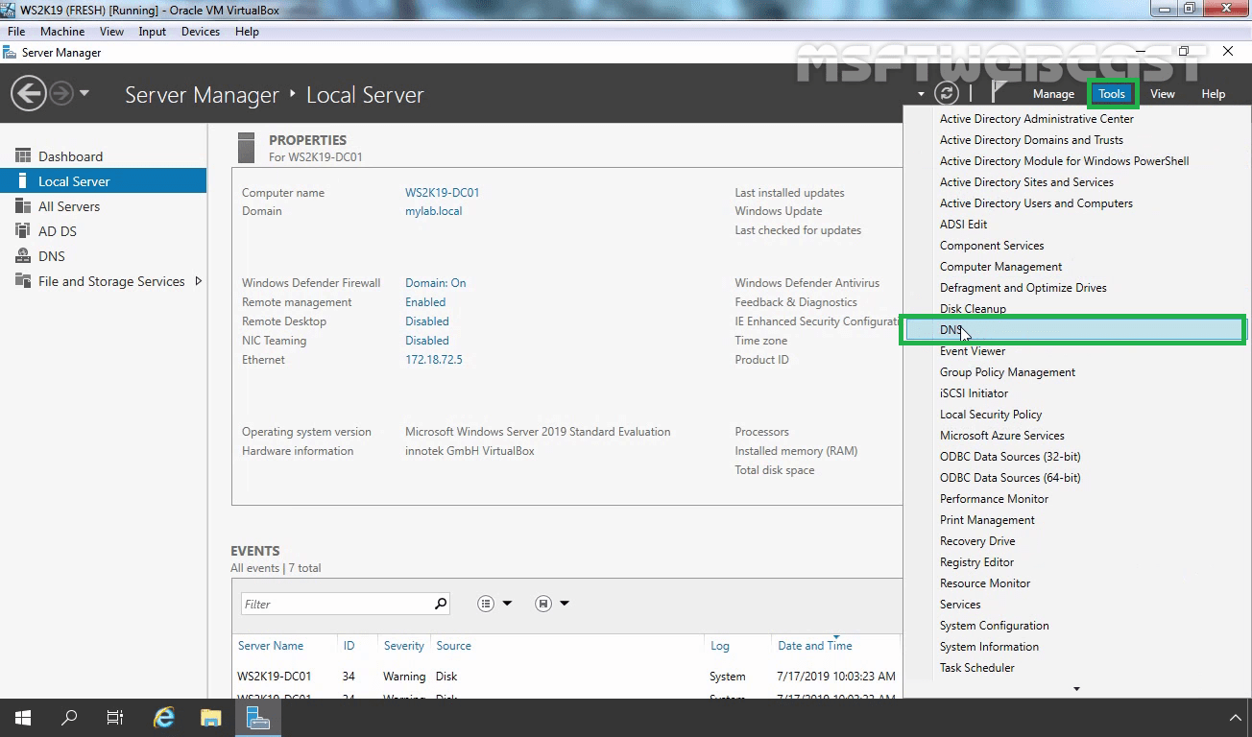The width and height of the screenshot is (1252, 737).
Task: Open File Explorer from taskbar
Action: [x=211, y=718]
